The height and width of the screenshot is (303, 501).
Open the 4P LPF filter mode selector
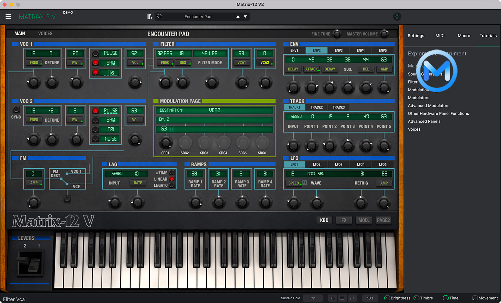(x=210, y=53)
